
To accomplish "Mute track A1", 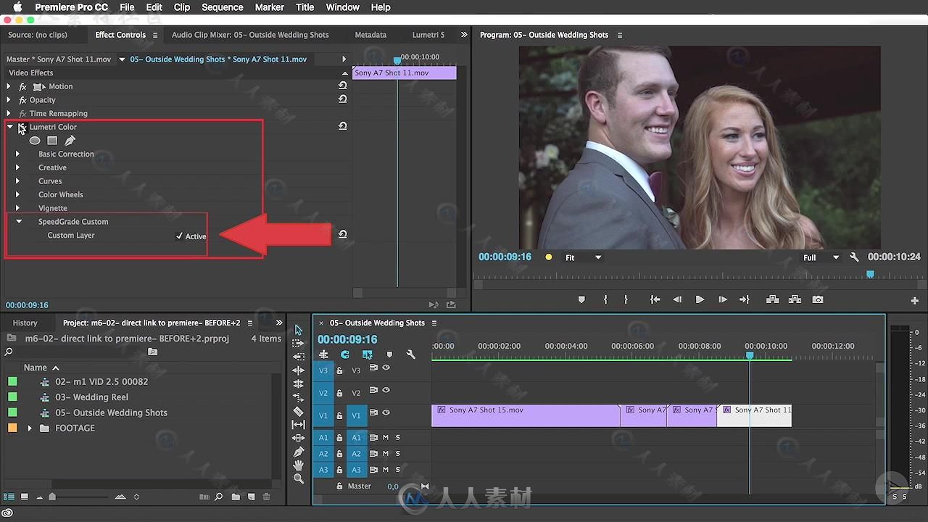I will point(386,437).
